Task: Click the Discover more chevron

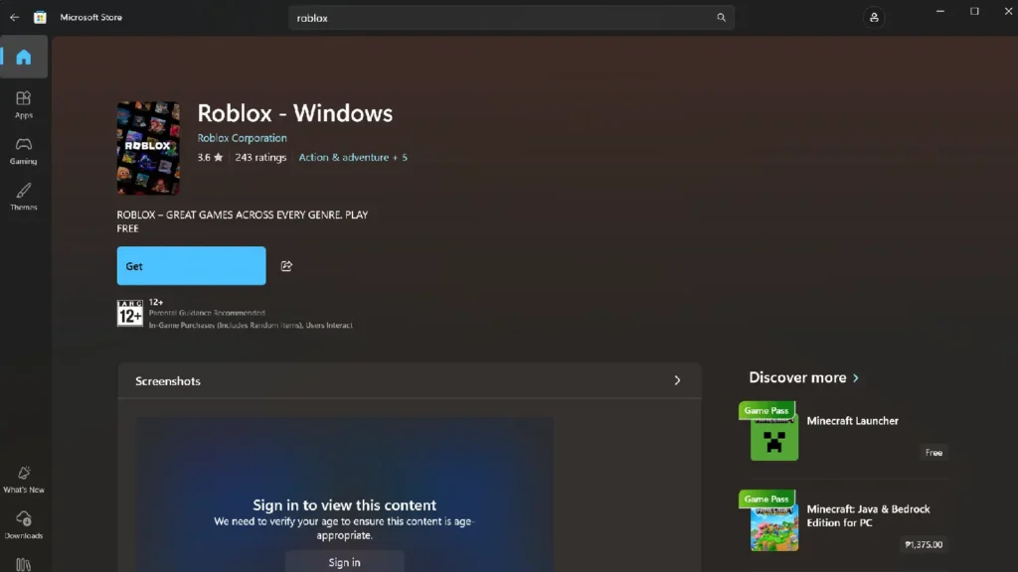Action: point(856,378)
